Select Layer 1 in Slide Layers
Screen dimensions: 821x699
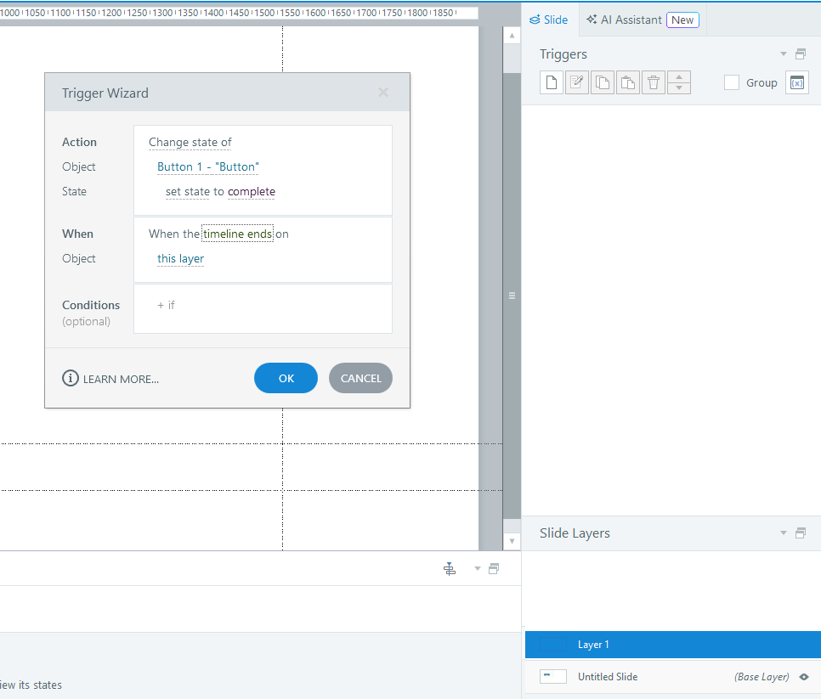click(x=673, y=645)
